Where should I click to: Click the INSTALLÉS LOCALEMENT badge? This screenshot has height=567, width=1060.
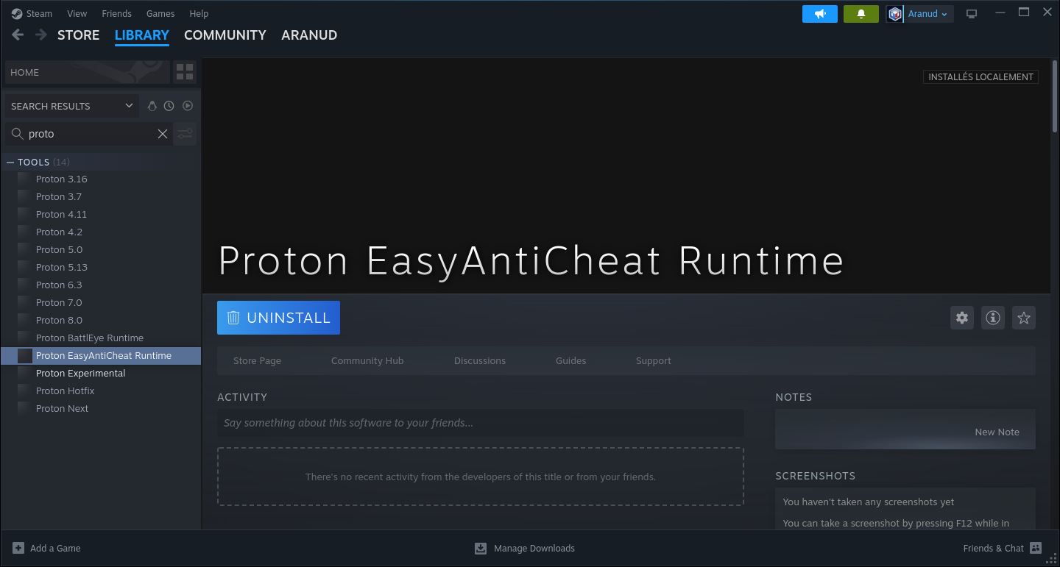point(981,76)
